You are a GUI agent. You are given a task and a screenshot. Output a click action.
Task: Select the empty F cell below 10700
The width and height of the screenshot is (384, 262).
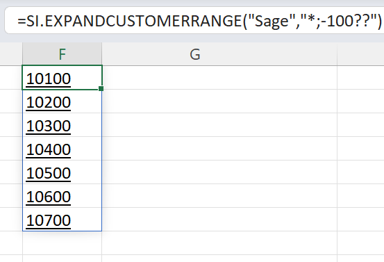point(62,243)
